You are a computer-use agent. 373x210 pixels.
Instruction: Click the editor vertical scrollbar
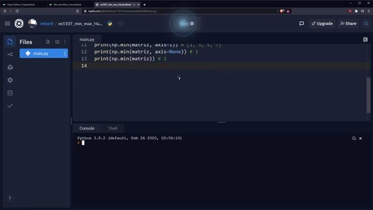click(368, 94)
